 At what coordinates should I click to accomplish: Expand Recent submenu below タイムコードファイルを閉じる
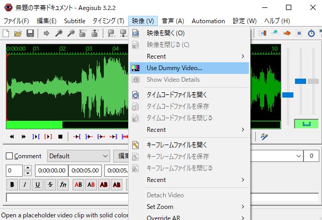pyautogui.click(x=189, y=130)
